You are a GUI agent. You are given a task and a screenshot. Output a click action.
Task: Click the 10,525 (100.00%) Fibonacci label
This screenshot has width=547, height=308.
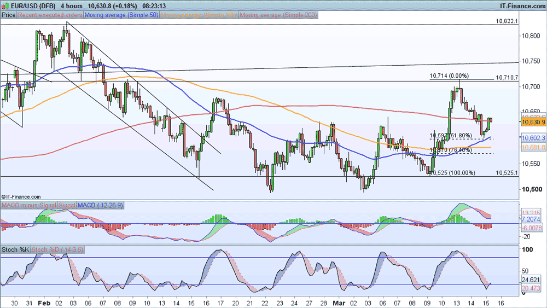coord(453,173)
